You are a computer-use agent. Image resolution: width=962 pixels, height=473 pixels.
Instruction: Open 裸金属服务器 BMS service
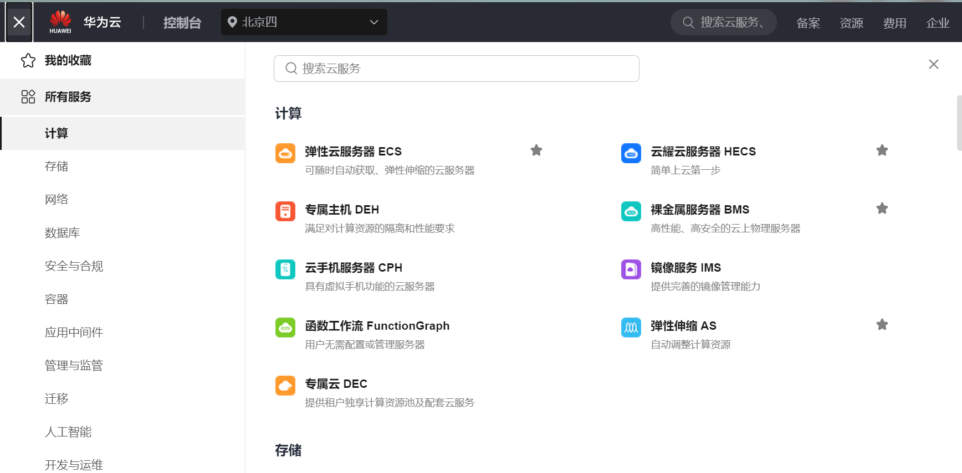[x=700, y=210]
